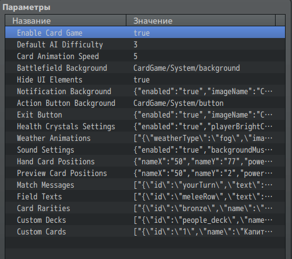Click the playerBrightC value of Health Crystals
Image resolution: width=292 pixels, height=259 pixels.
click(x=203, y=126)
